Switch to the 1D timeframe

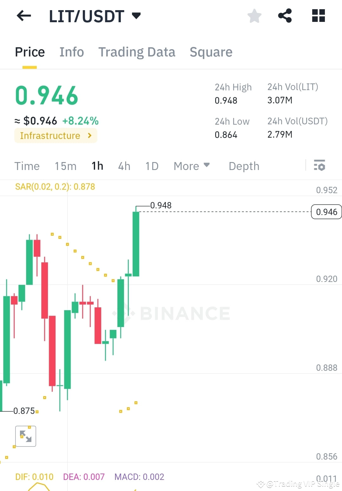pyautogui.click(x=152, y=166)
